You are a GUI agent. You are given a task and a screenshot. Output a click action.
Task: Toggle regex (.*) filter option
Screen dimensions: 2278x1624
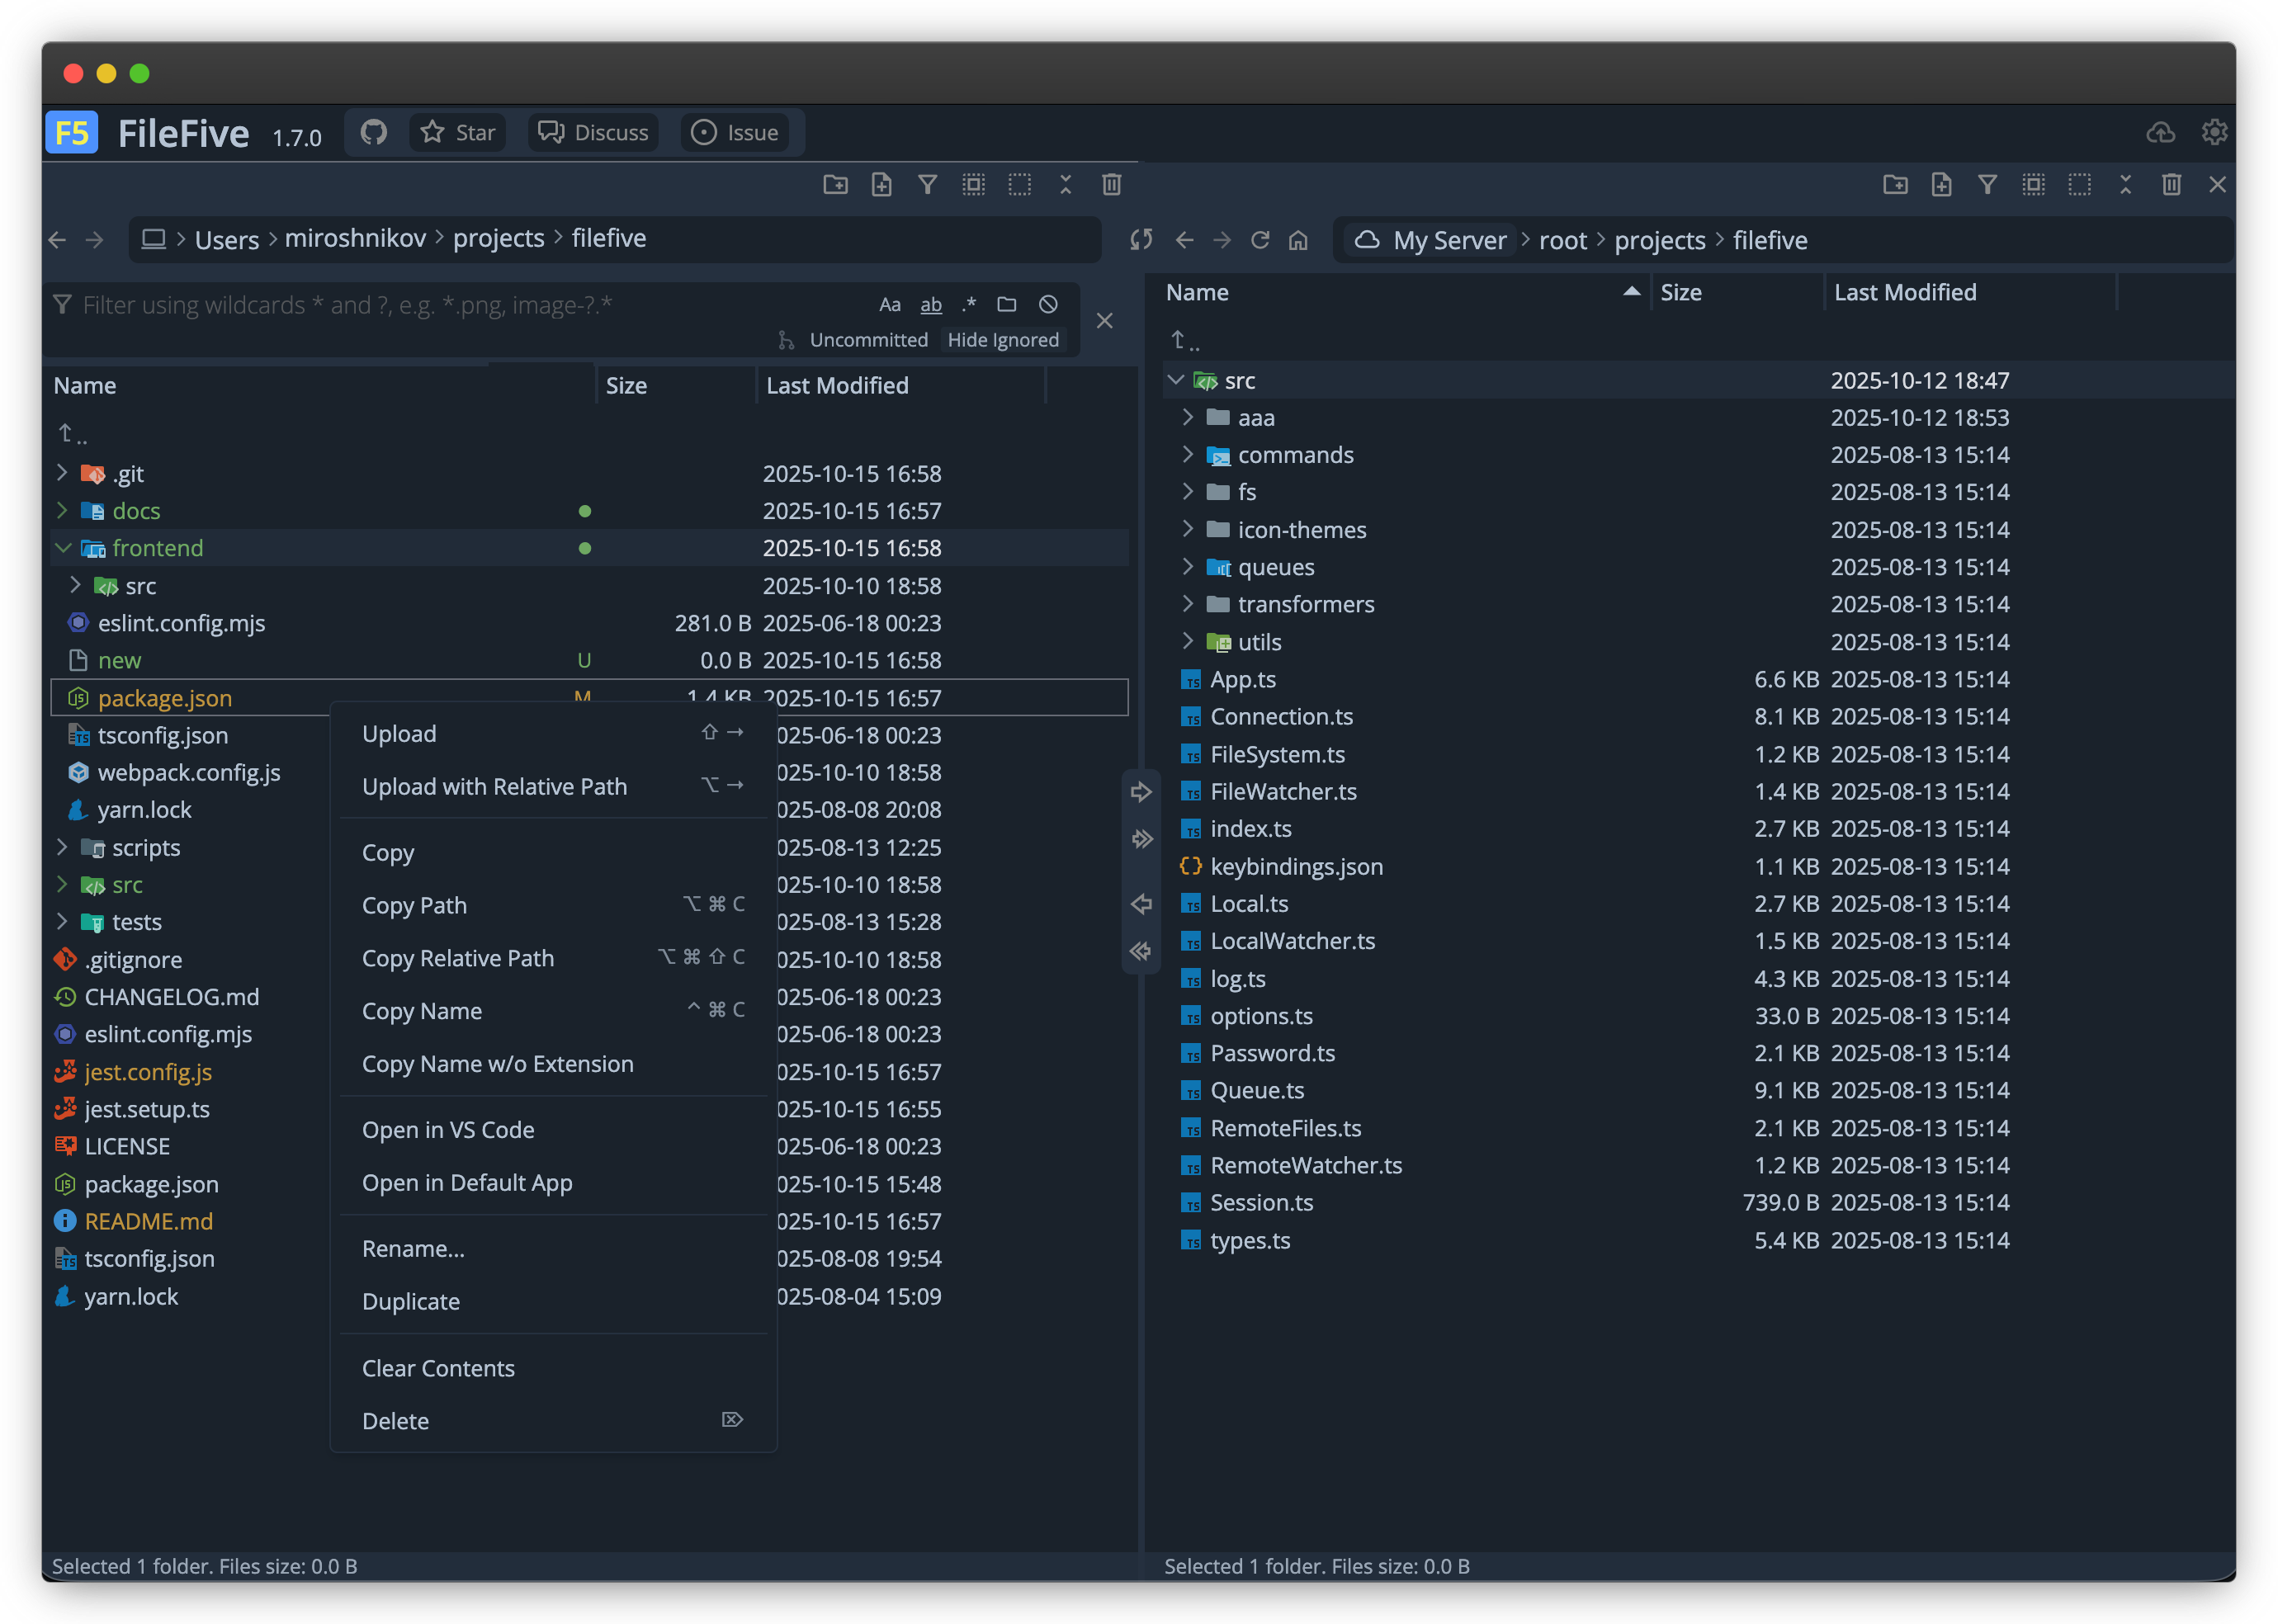(x=968, y=305)
